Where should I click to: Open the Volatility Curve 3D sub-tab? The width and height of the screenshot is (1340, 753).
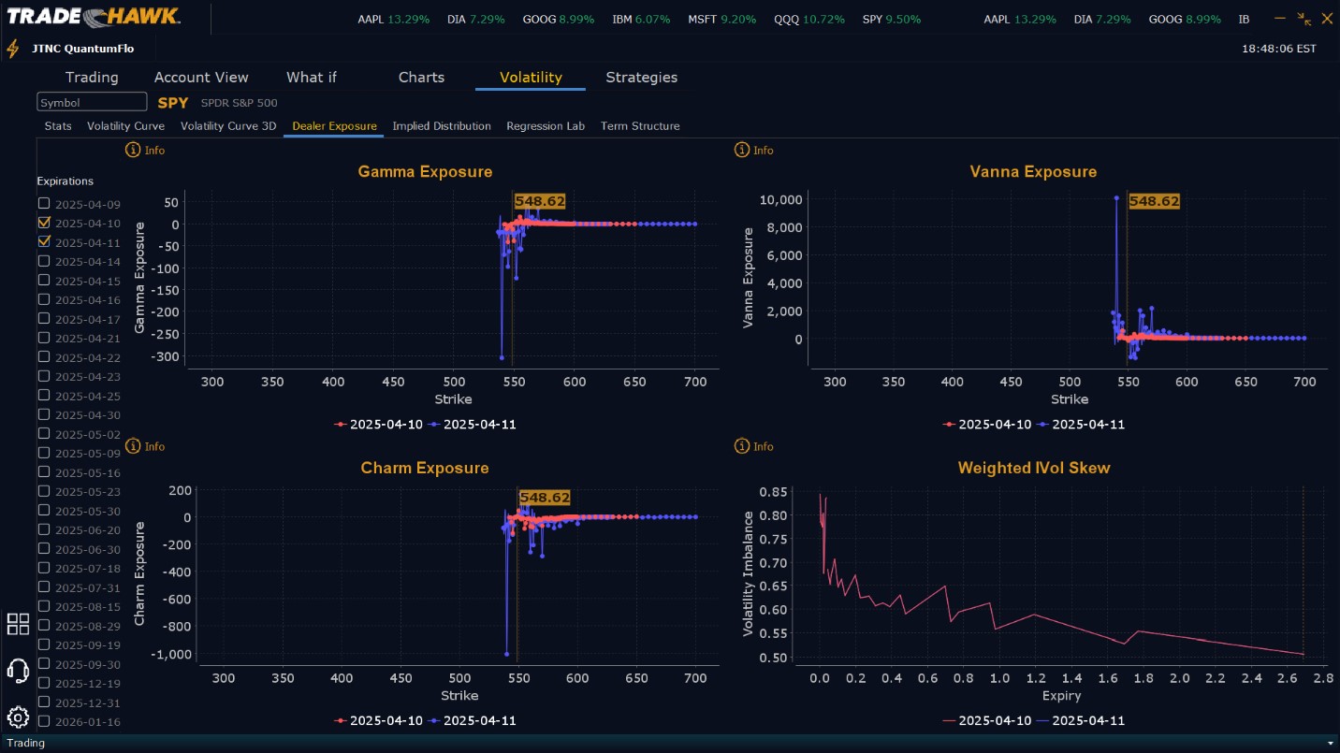[228, 126]
